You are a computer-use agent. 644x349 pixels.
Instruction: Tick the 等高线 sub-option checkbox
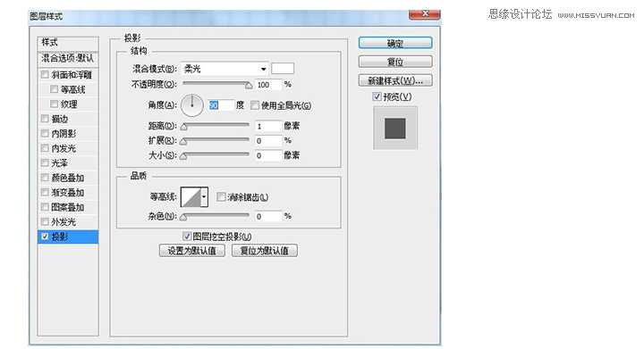tap(54, 89)
